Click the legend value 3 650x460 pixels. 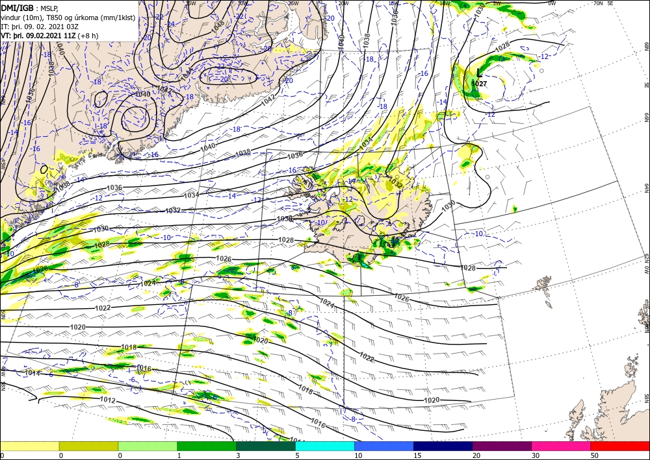point(238,455)
